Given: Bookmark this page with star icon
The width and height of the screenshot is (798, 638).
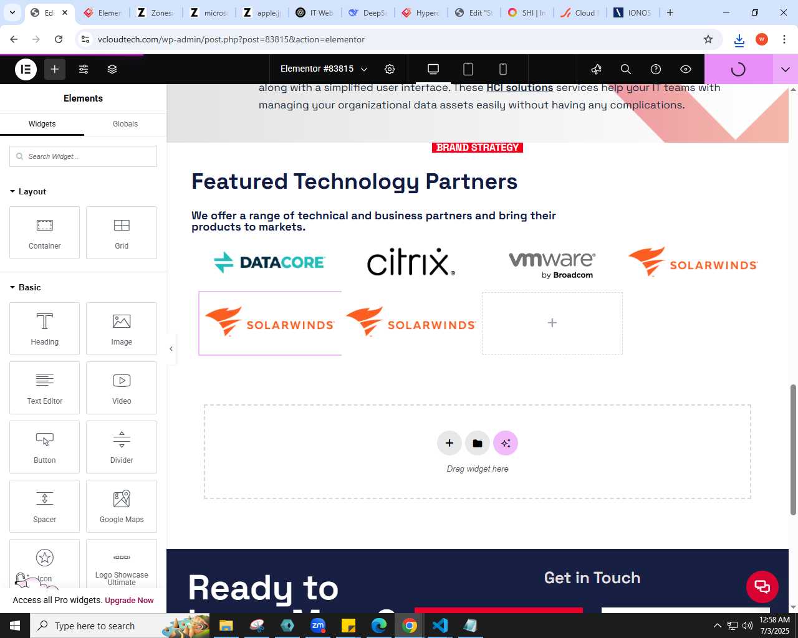Looking at the screenshot, I should [x=708, y=39].
